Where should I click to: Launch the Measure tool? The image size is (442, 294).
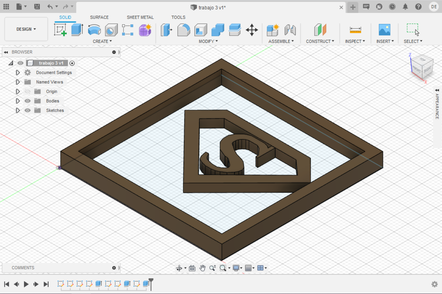tap(355, 30)
